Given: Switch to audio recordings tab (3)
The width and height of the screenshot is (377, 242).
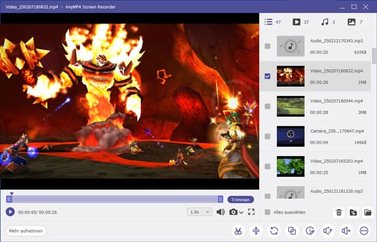Looking at the screenshot, I should [x=328, y=22].
